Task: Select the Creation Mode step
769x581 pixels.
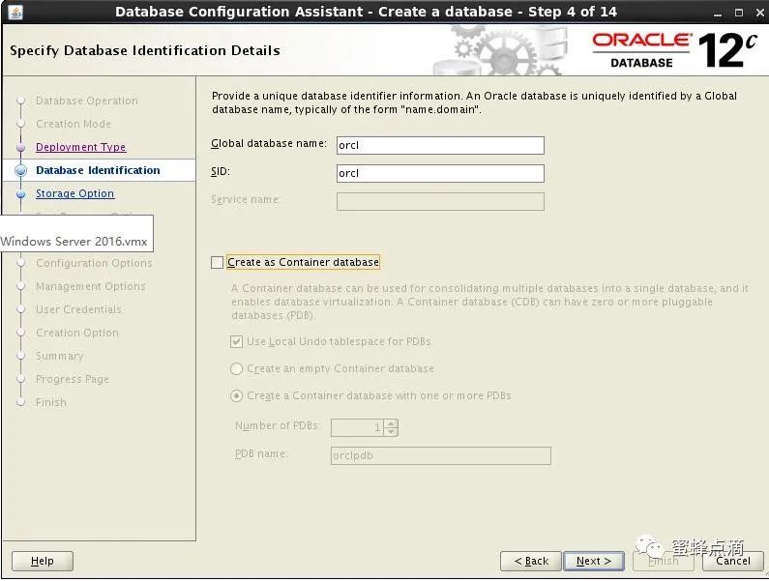Action: pyautogui.click(x=74, y=124)
